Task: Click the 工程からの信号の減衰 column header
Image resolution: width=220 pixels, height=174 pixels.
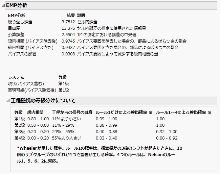Action: [x=72, y=113]
